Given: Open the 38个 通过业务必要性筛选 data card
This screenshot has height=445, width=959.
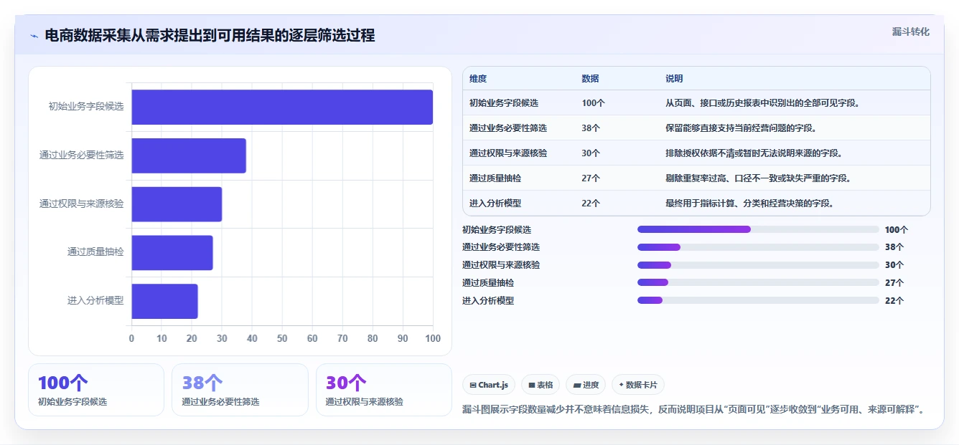Looking at the screenshot, I should (x=240, y=390).
